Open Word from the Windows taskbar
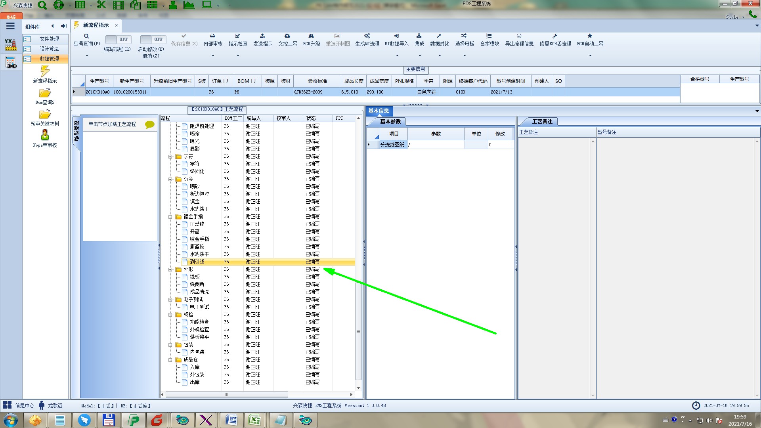 [231, 420]
